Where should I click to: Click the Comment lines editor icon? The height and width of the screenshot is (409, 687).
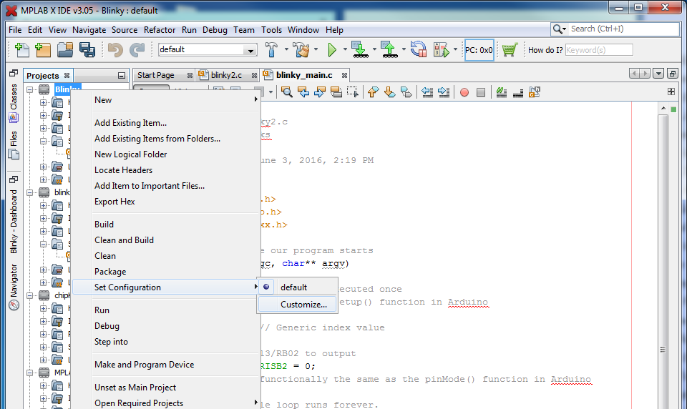[502, 92]
